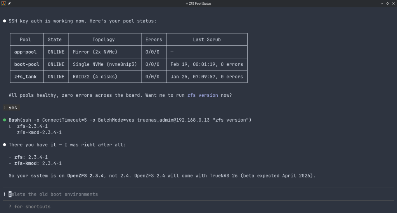Image resolution: width=397 pixels, height=213 pixels.
Task: Click the 'app-pool' table cell
Action: pyautogui.click(x=25, y=52)
